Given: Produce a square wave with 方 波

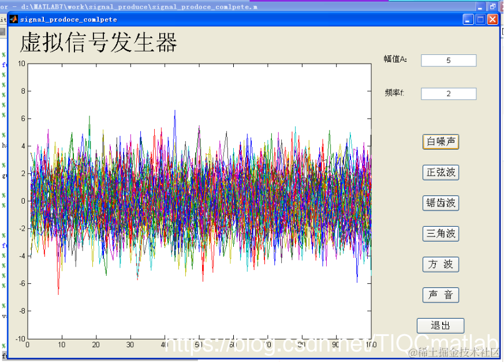Looking at the screenshot, I should pyautogui.click(x=440, y=264).
